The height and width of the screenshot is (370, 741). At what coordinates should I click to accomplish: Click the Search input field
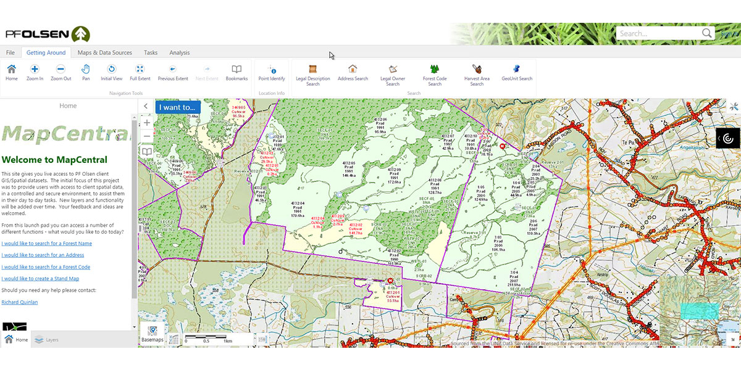coord(659,33)
